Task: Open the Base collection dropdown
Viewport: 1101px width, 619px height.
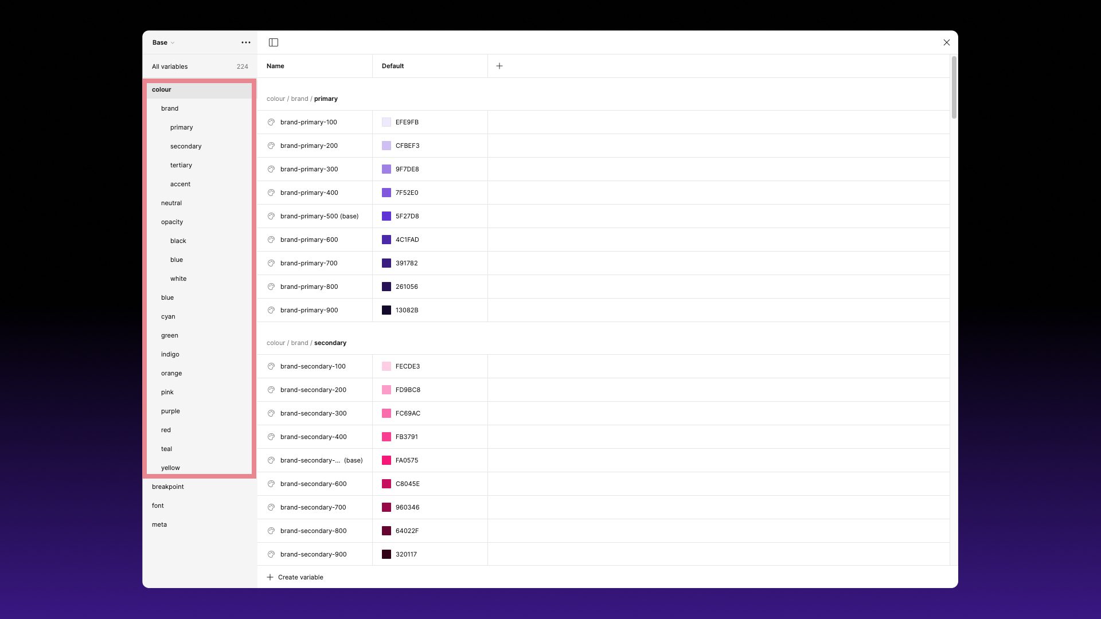Action: pos(163,42)
